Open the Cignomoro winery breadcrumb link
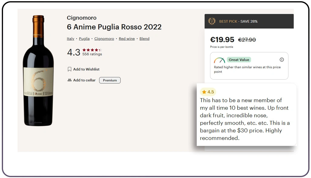The width and height of the screenshot is (311, 178). coord(104,39)
